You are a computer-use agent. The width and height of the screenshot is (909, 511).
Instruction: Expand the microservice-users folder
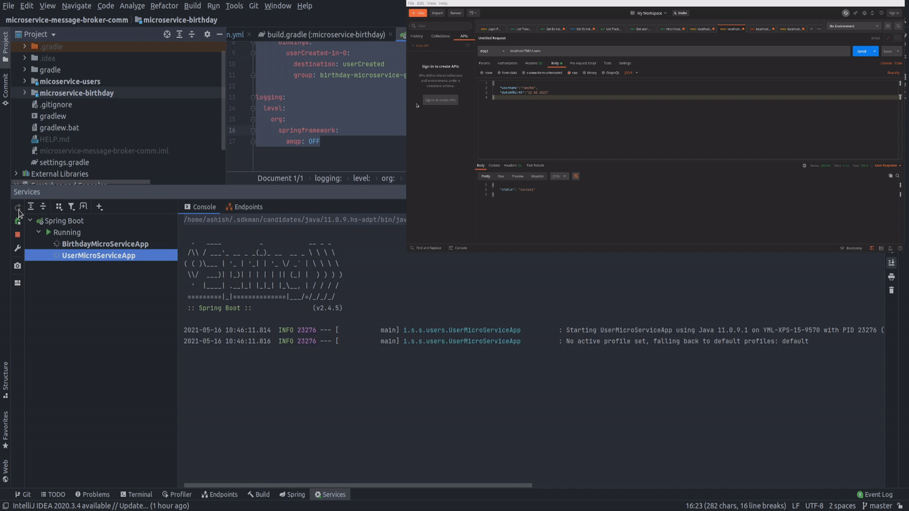pyautogui.click(x=25, y=81)
